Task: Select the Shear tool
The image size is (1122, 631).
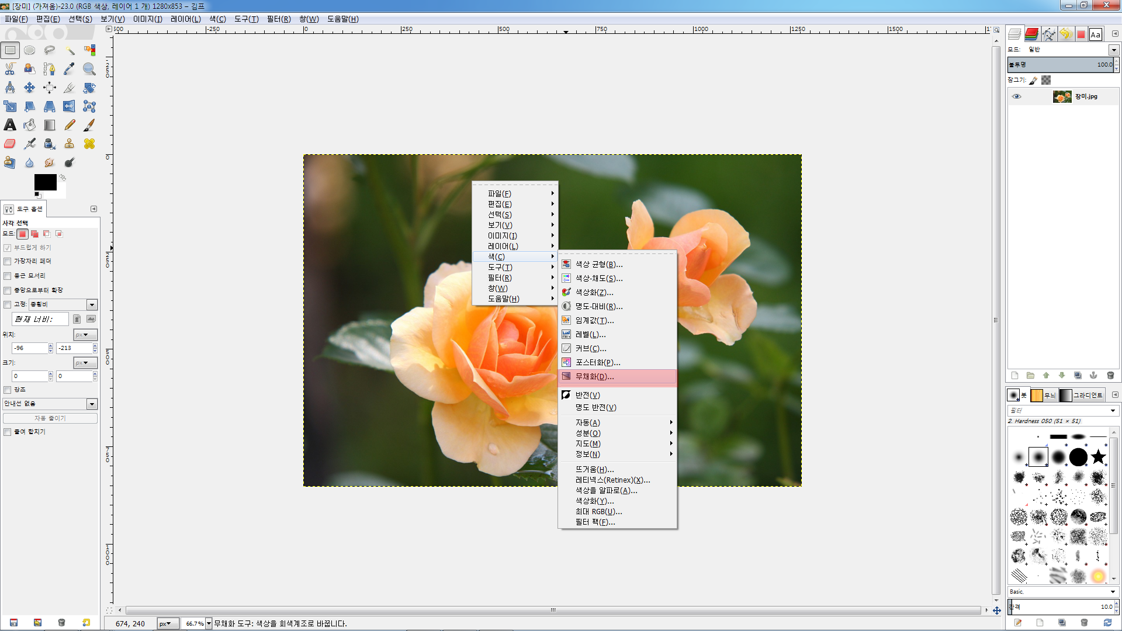Action: click(30, 106)
